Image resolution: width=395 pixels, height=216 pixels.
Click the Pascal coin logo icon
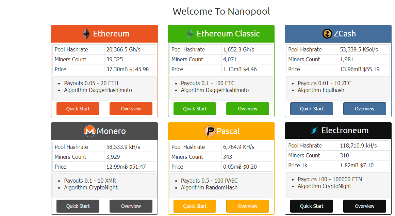coord(210,131)
